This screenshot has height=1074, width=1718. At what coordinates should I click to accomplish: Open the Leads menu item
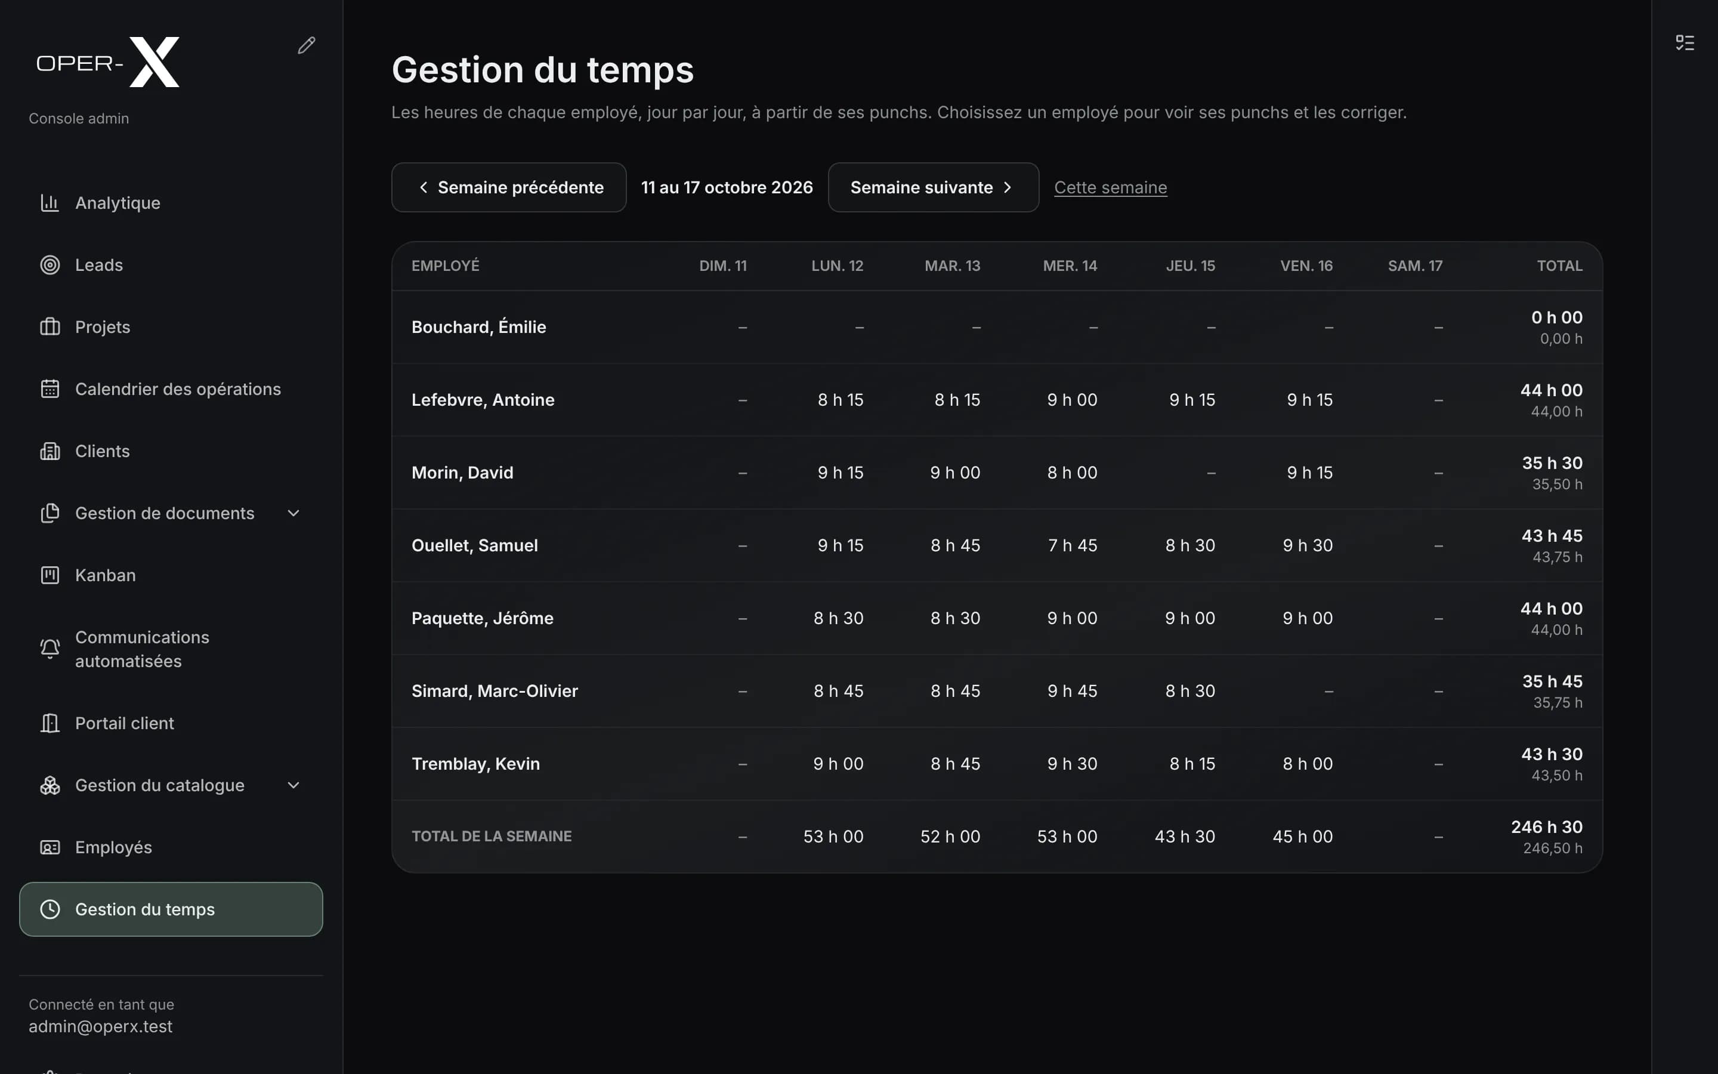click(x=171, y=265)
